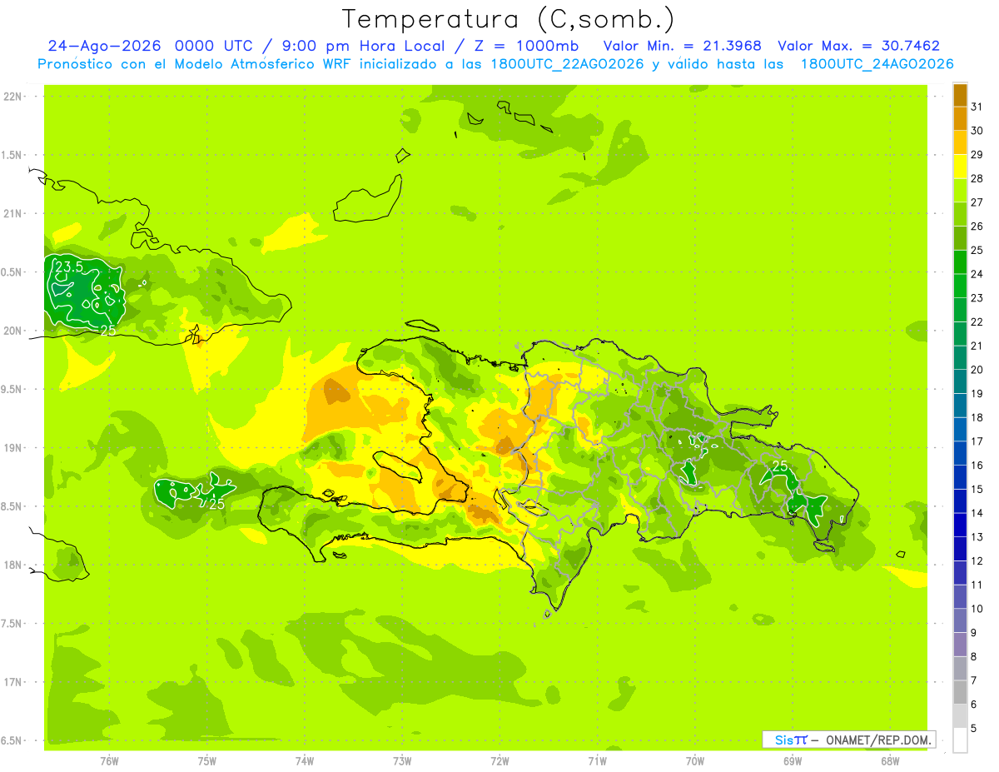Screen dimensions: 999x772
Task: Click valid-until time '1800UTC_24AGO2026'
Action: 877,64
